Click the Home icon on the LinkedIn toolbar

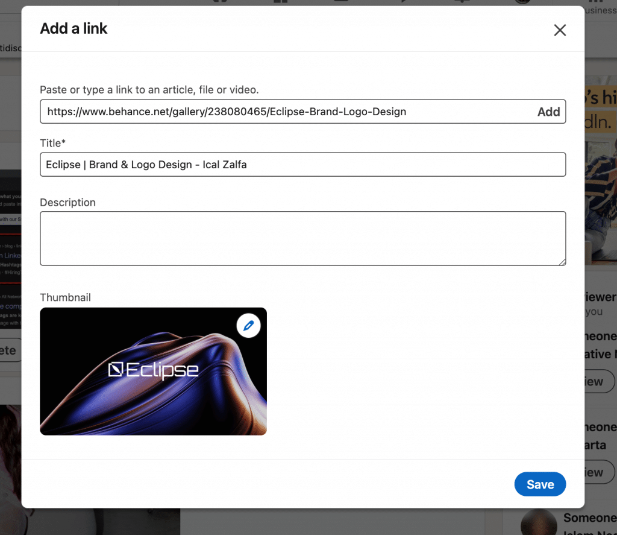219,2
